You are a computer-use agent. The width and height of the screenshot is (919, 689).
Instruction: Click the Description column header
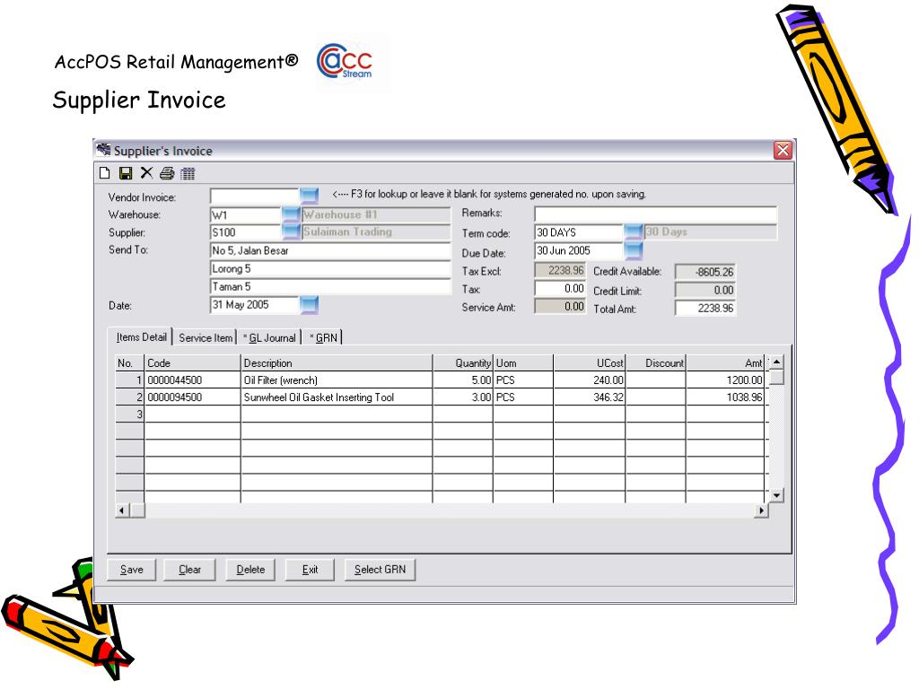click(x=337, y=362)
